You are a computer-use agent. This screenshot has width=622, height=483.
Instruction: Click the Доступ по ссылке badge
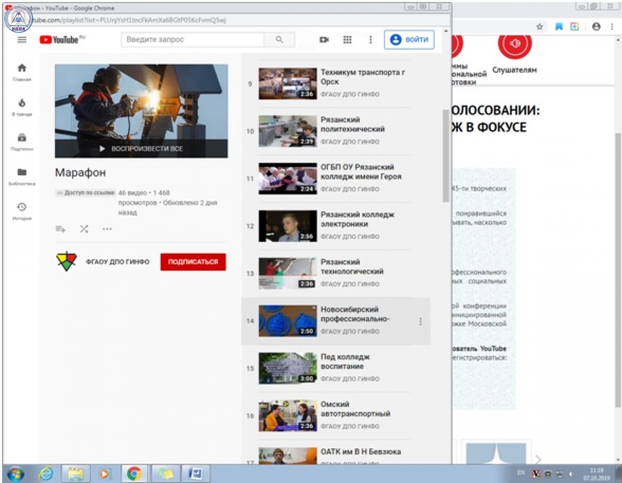pyautogui.click(x=85, y=193)
